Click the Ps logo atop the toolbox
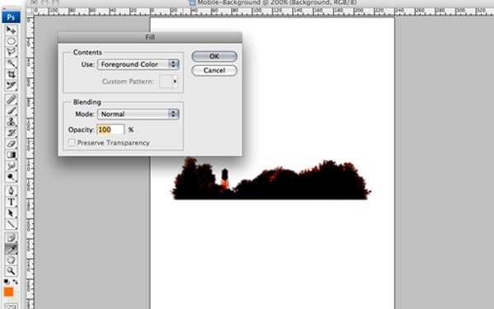Screen dimensions: 494x309 (11, 17)
